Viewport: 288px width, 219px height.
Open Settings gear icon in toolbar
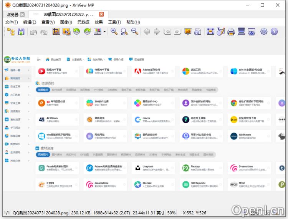(x=264, y=32)
